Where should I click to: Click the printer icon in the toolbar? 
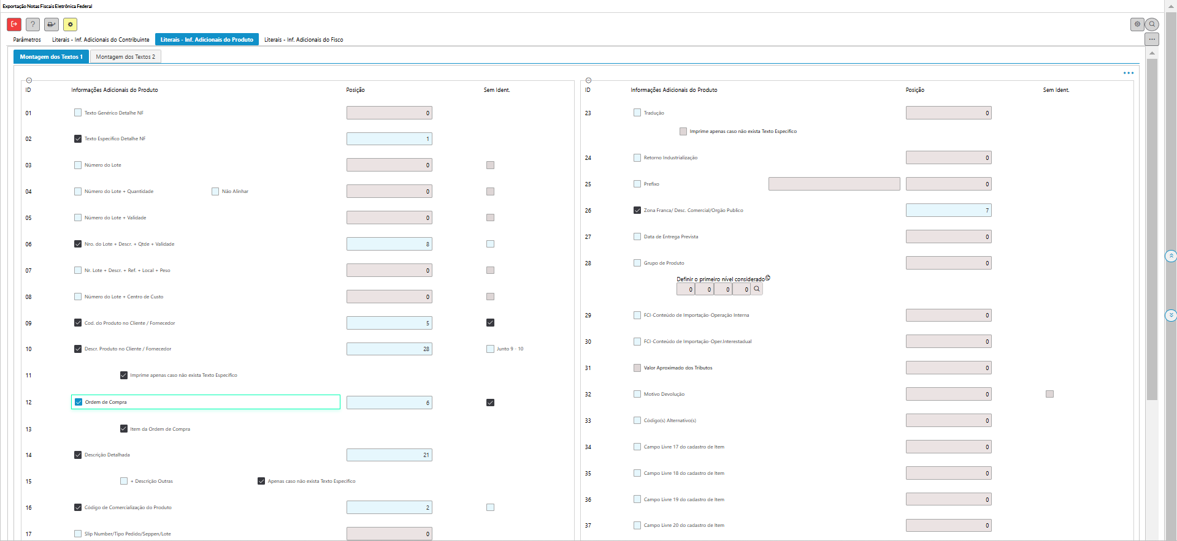tap(52, 25)
